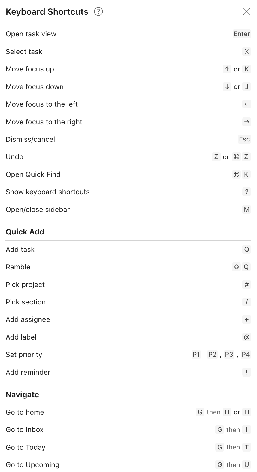257x472 pixels.
Task: Click the Esc badge on Dismiss/cancel
Action: [x=244, y=139]
